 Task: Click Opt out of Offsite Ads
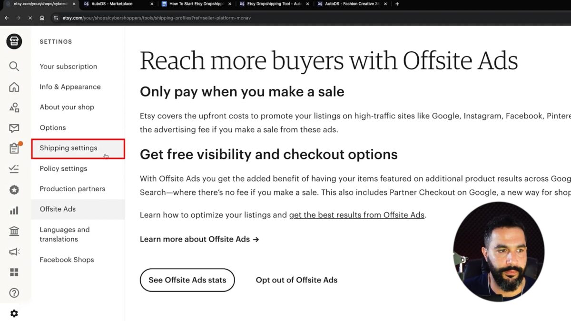tap(296, 280)
